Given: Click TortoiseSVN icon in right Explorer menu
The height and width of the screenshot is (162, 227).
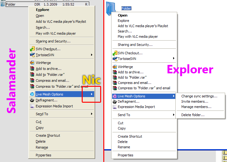Looking at the screenshot, I should coord(115,59).
